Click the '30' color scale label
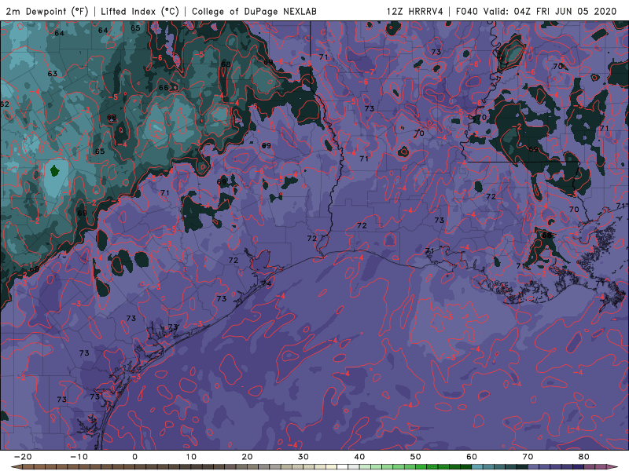Image resolution: width=629 pixels, height=471 pixels. coord(303,457)
